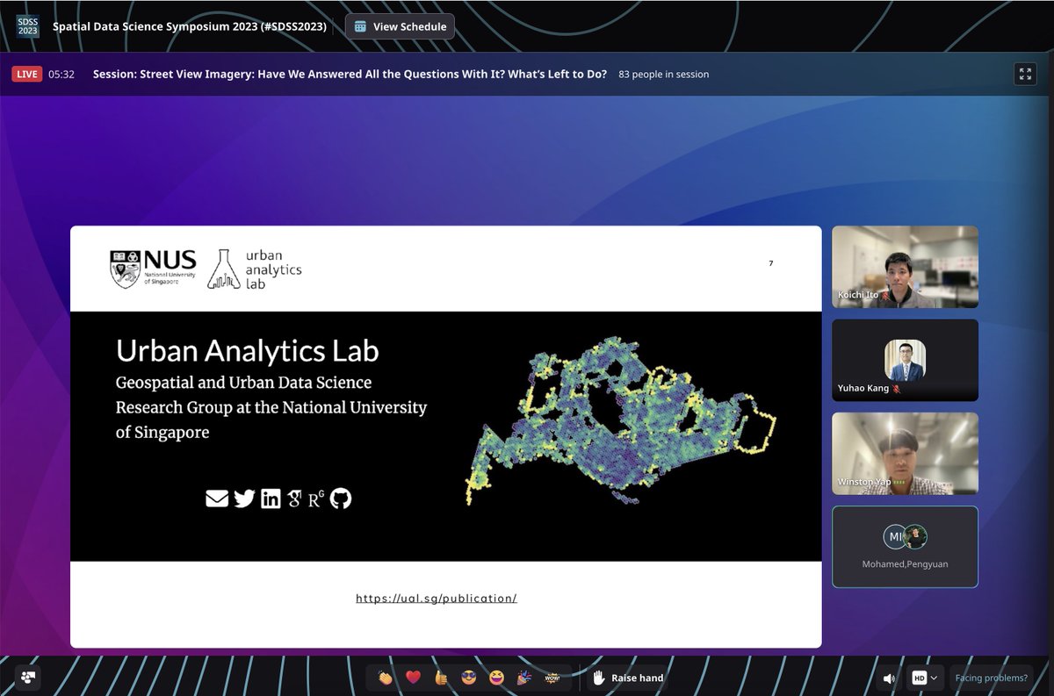The height and width of the screenshot is (696, 1054).
Task: Click the calendar icon in View Schedule
Action: (360, 26)
